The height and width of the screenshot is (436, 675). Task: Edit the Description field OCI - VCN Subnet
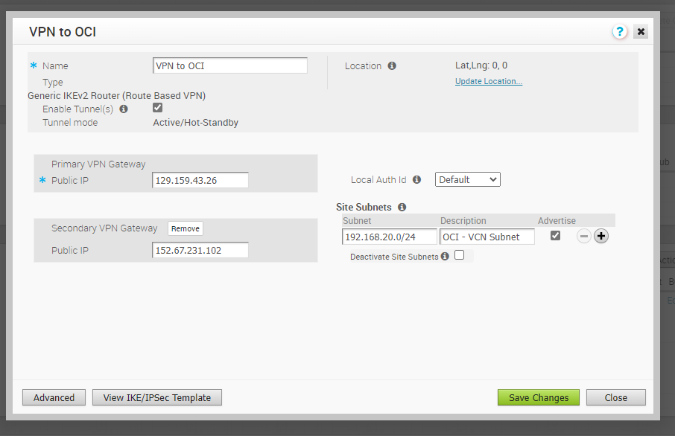pos(487,237)
